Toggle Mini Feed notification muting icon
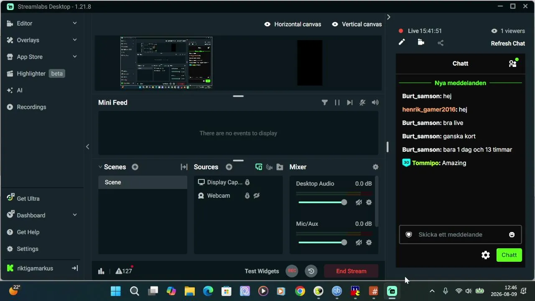This screenshot has width=535, height=301. point(362,102)
